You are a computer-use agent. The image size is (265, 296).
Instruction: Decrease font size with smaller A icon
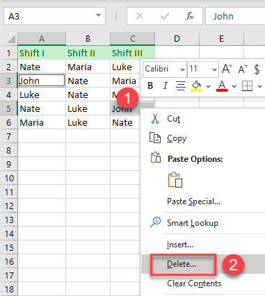click(243, 69)
